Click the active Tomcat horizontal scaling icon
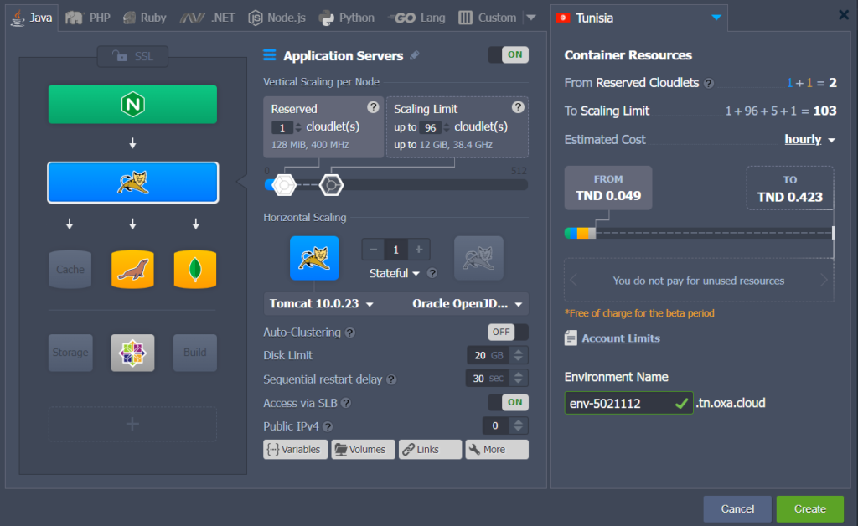The height and width of the screenshot is (526, 858). point(314,258)
